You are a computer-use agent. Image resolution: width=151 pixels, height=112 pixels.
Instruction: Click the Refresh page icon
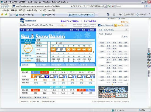109,6
